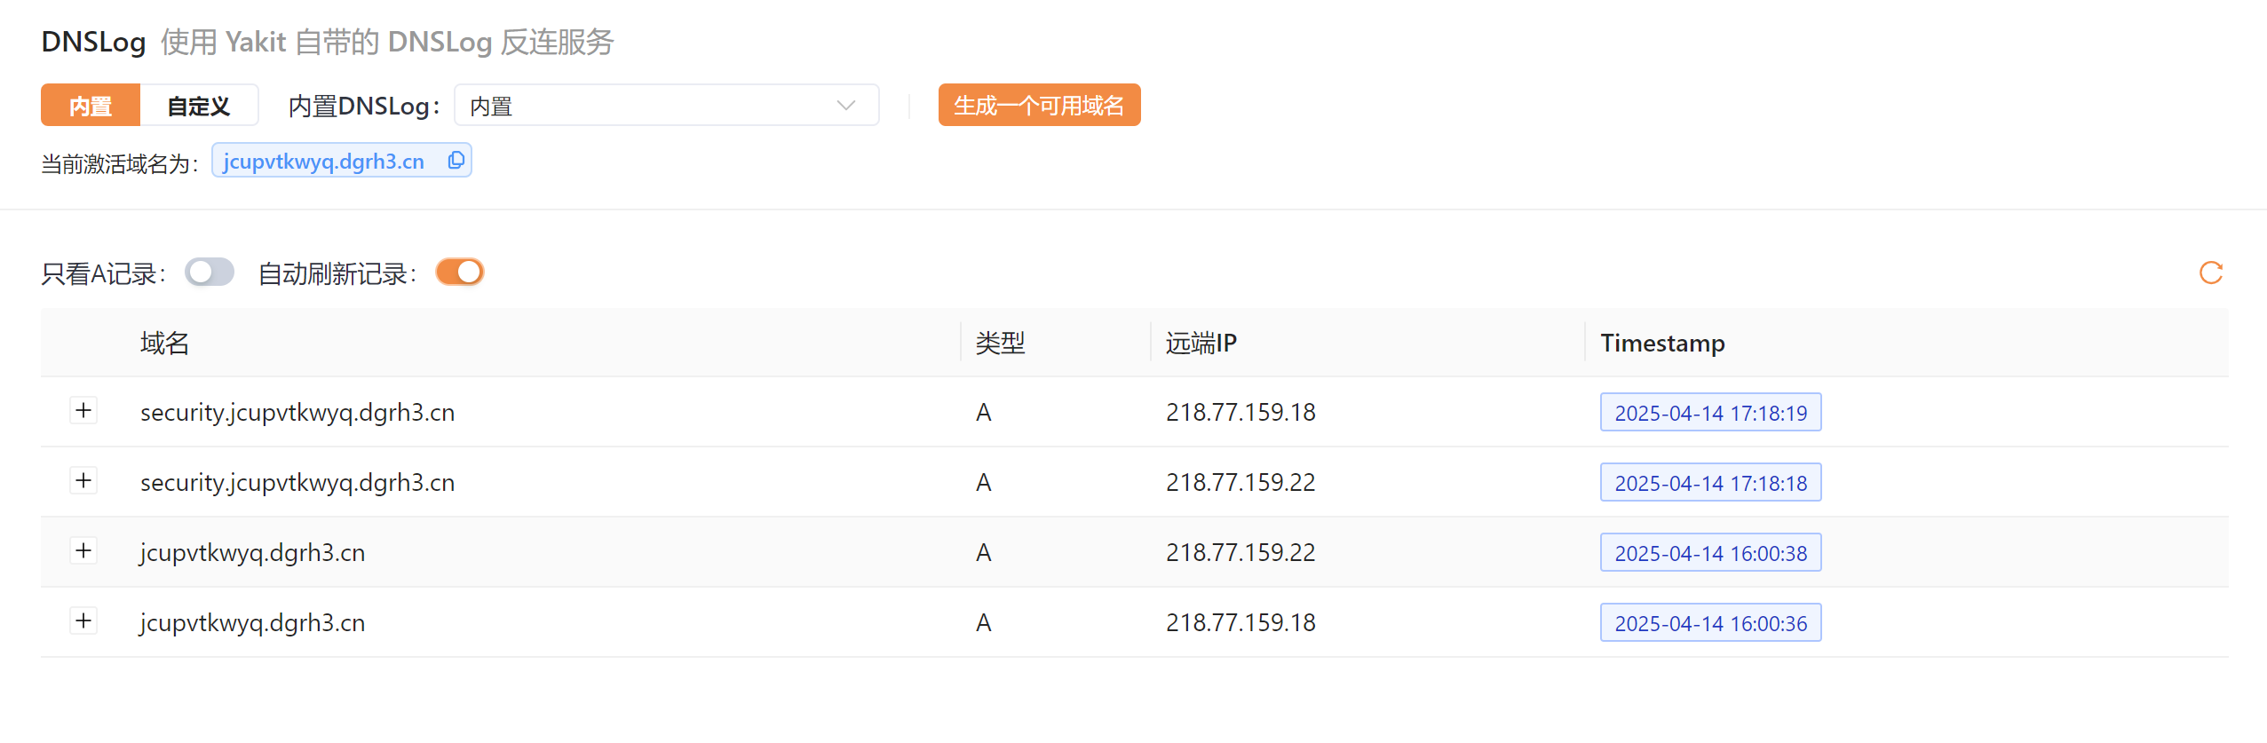The width and height of the screenshot is (2267, 743).
Task: Click the 2025-04-14 17:18:19 timestamp tag
Action: point(1710,413)
